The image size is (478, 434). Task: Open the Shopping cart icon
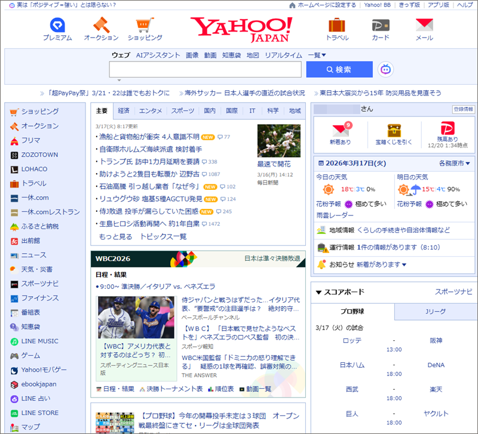coord(145,25)
